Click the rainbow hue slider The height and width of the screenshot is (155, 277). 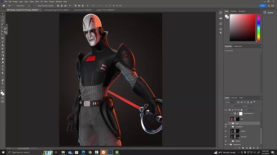[259, 28]
